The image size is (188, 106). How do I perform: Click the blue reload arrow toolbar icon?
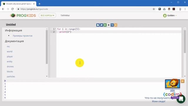(112, 25)
